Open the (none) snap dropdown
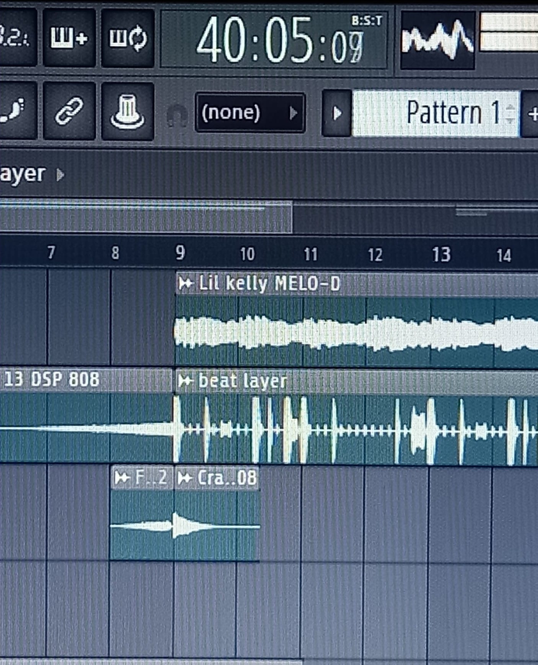This screenshot has width=538, height=665. 250,113
